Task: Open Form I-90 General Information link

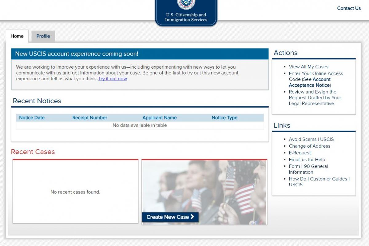Action: [x=308, y=169]
